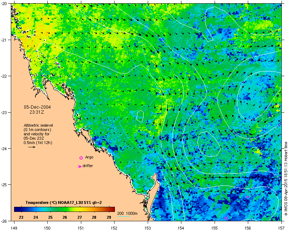Click the longitude axis label "151"
289x231 pixels.
(x=81, y=228)
